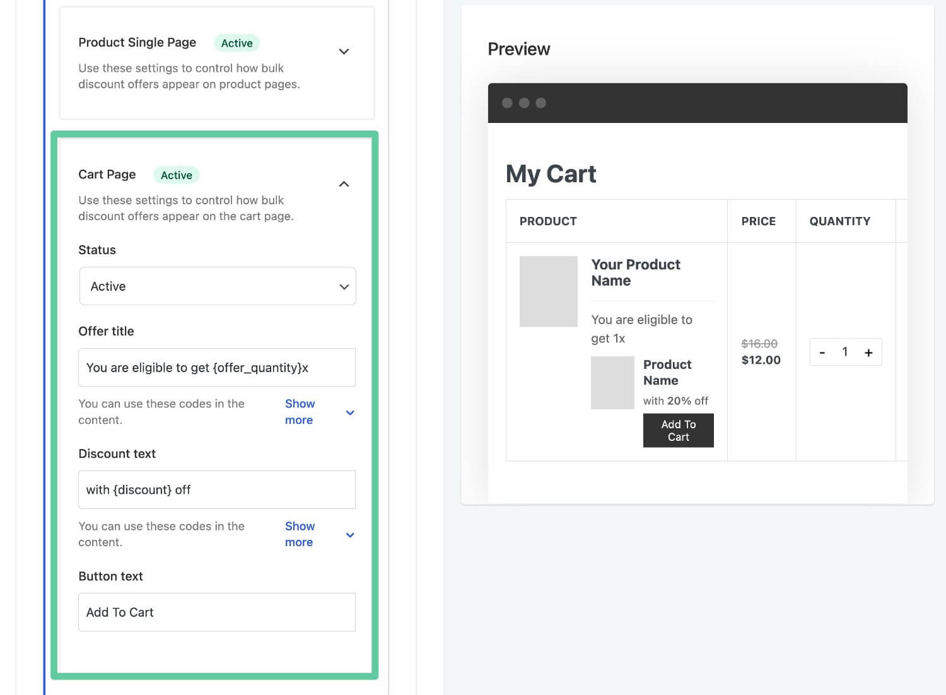Click Active badge beside Cart Page

click(177, 175)
